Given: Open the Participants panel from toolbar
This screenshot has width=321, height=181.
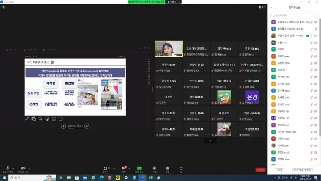Looking at the screenshot, I should pyautogui.click(x=105, y=168).
